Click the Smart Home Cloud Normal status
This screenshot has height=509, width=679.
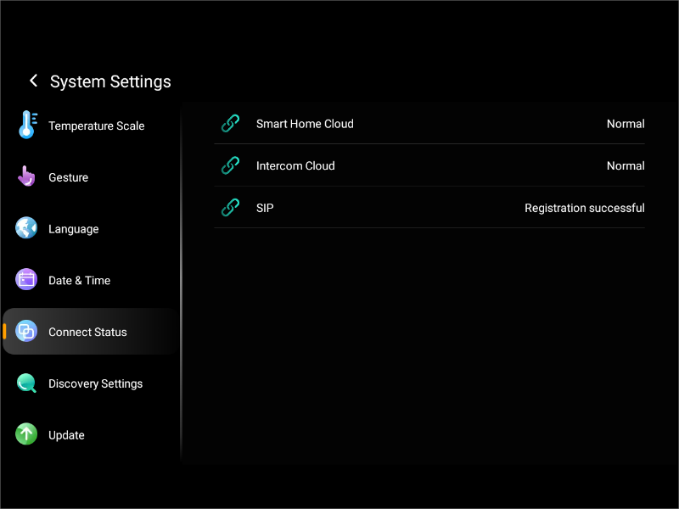pos(626,123)
